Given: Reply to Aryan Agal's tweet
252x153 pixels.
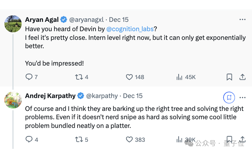Looking at the screenshot, I should point(29,77).
